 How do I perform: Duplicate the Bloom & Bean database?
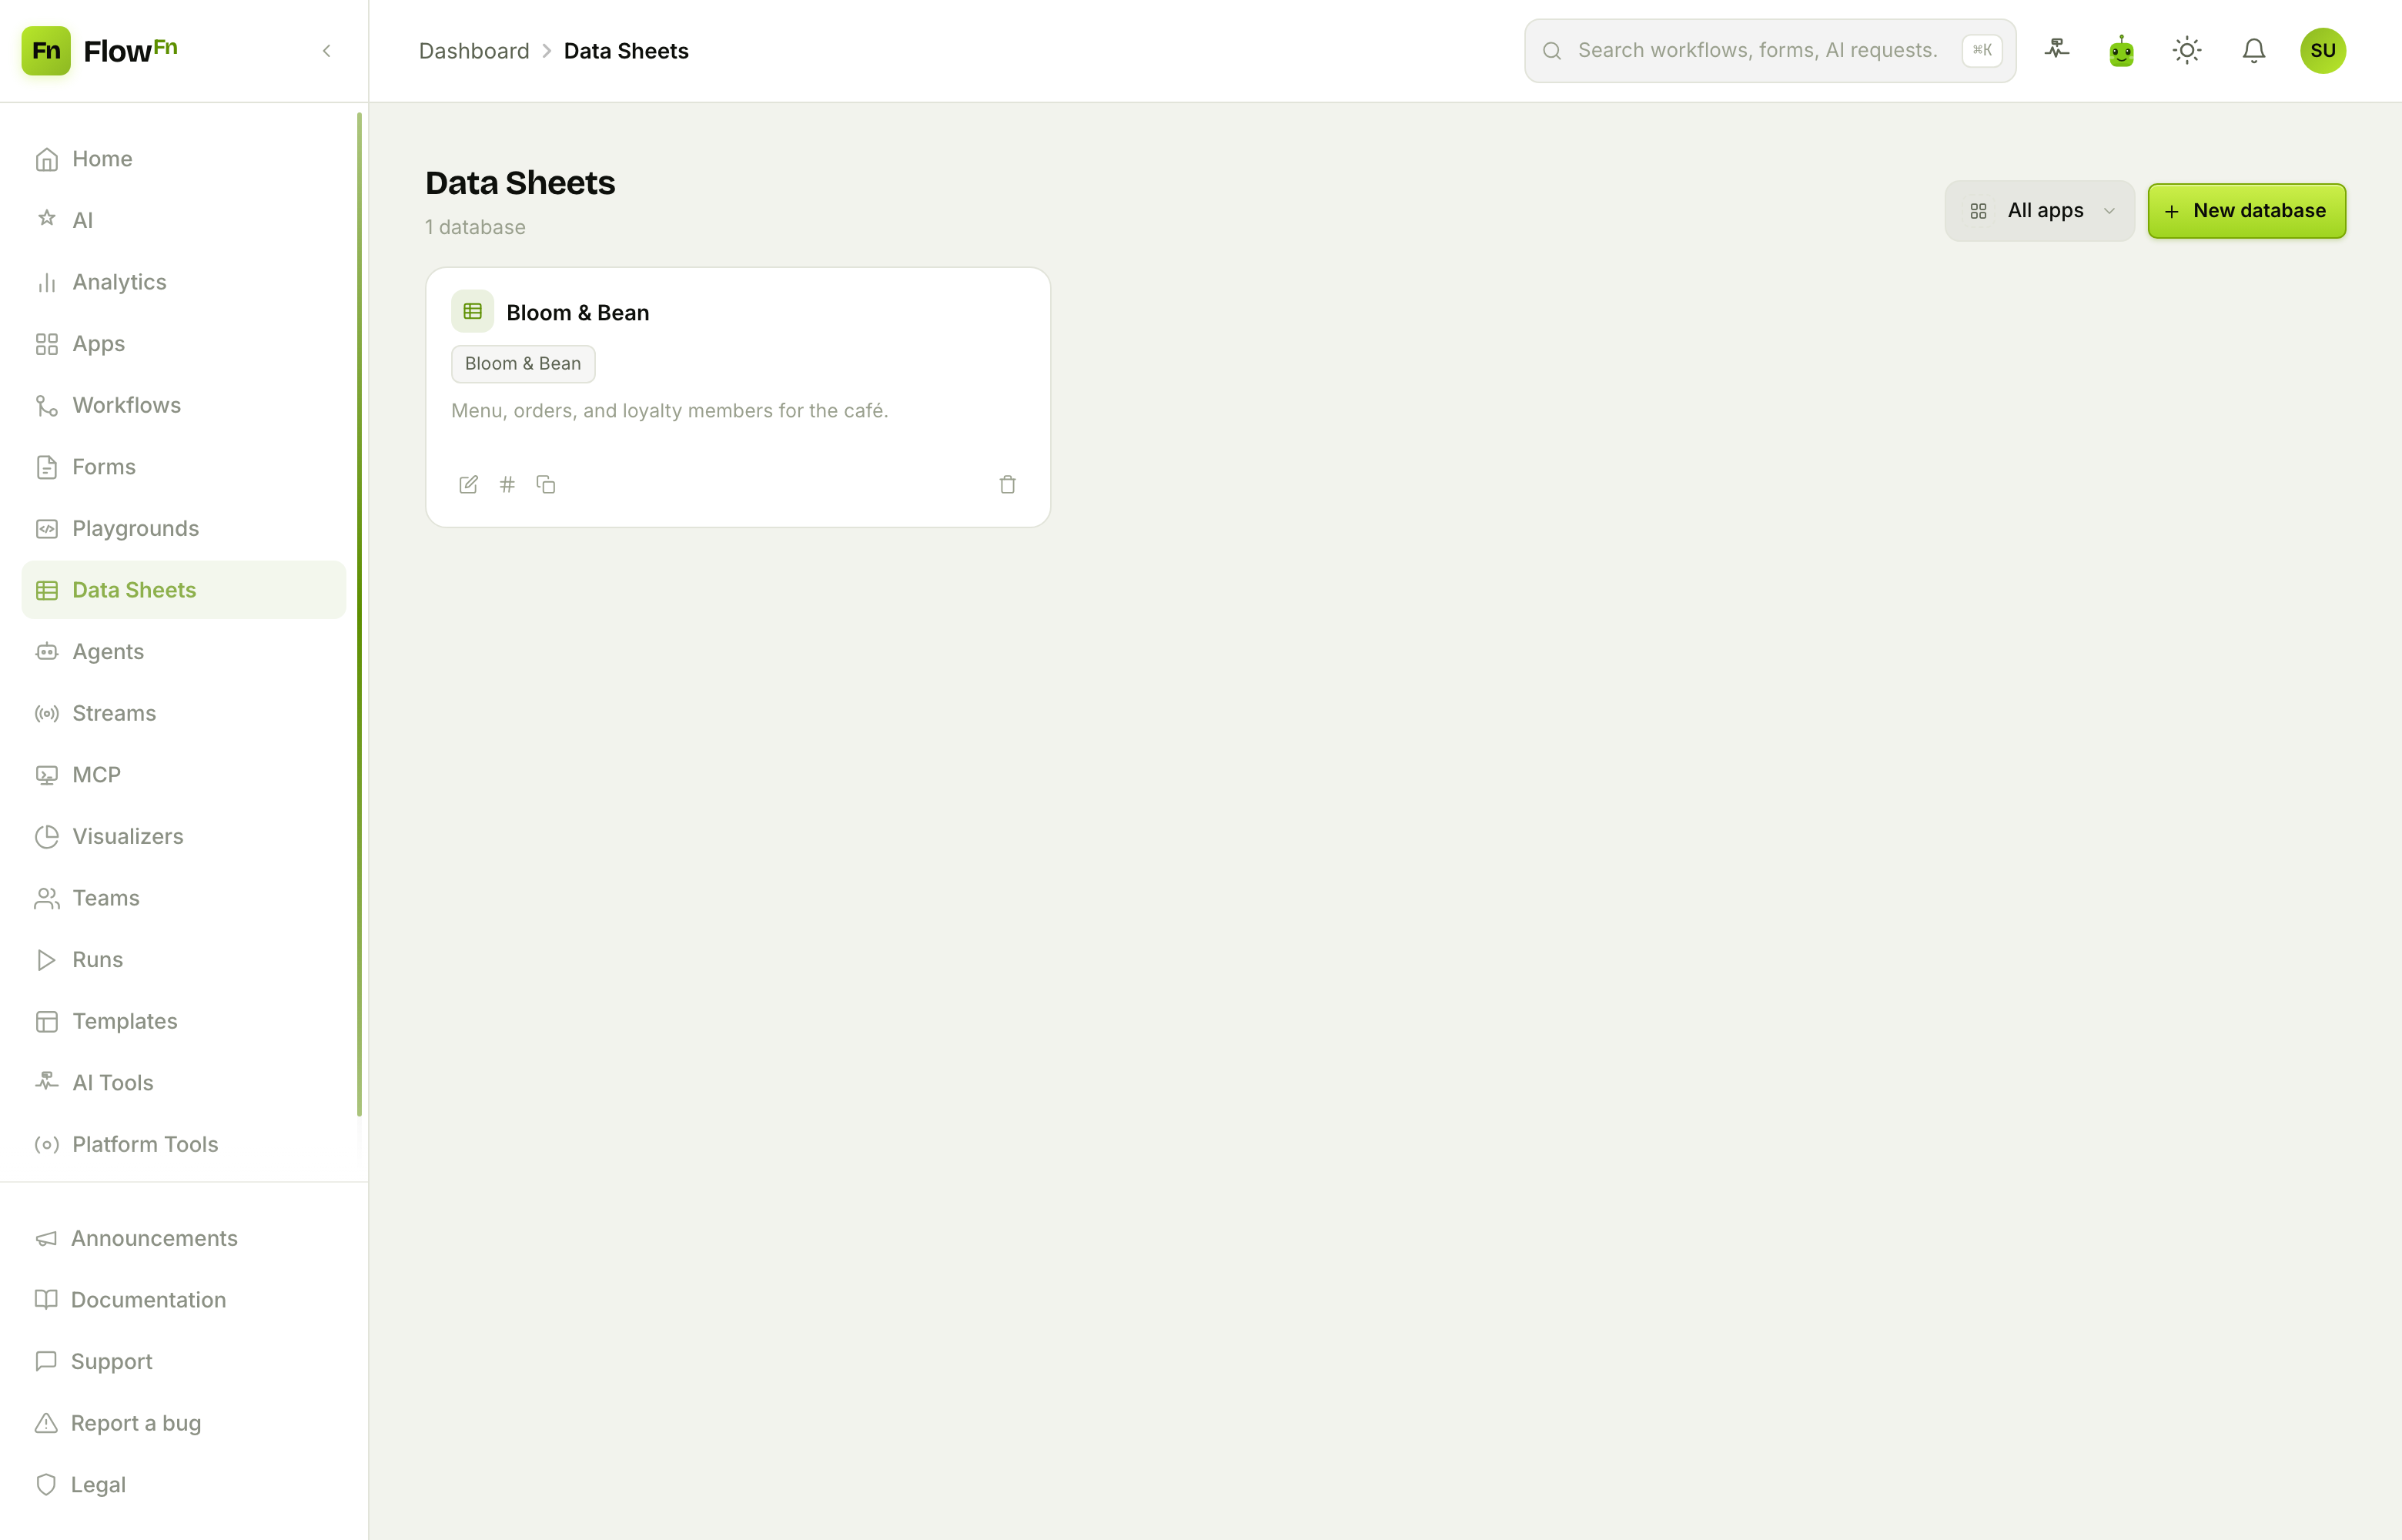point(546,485)
